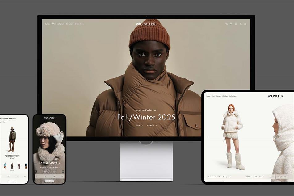294x196 pixels.
Task: Tap the £1,080 price on the white phone
Action: pos(12,159)
